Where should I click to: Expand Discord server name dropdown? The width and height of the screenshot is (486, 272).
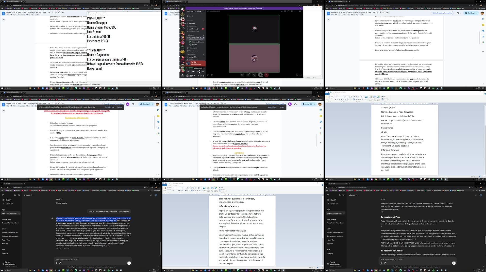click(x=203, y=12)
